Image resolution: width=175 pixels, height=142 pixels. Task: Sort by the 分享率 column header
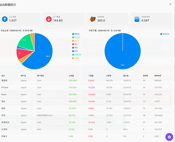(109, 76)
